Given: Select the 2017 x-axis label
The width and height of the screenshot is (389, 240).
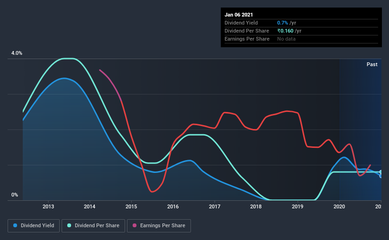Looking at the screenshot, I should coord(215,206).
